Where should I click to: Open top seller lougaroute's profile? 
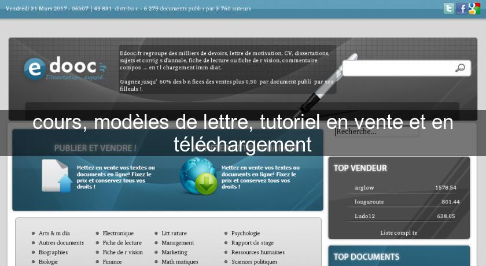[369, 202]
